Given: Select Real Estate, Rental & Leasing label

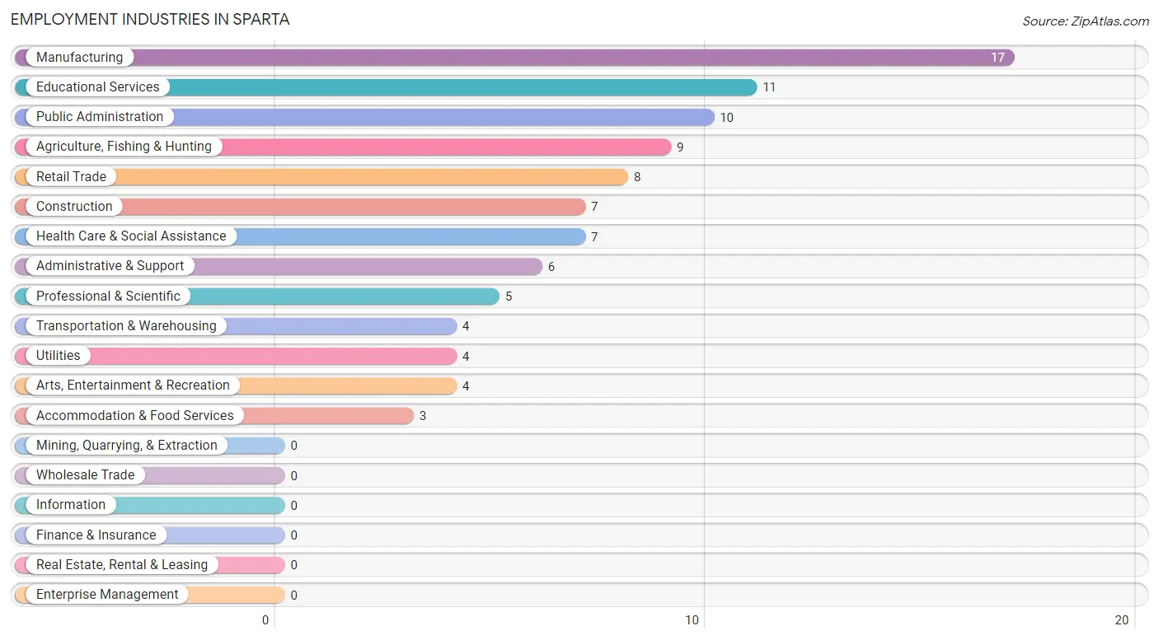Looking at the screenshot, I should pos(122,564).
